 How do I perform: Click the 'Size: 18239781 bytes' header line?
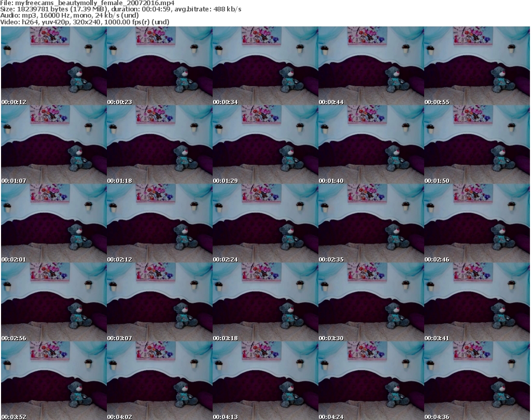click(120, 9)
